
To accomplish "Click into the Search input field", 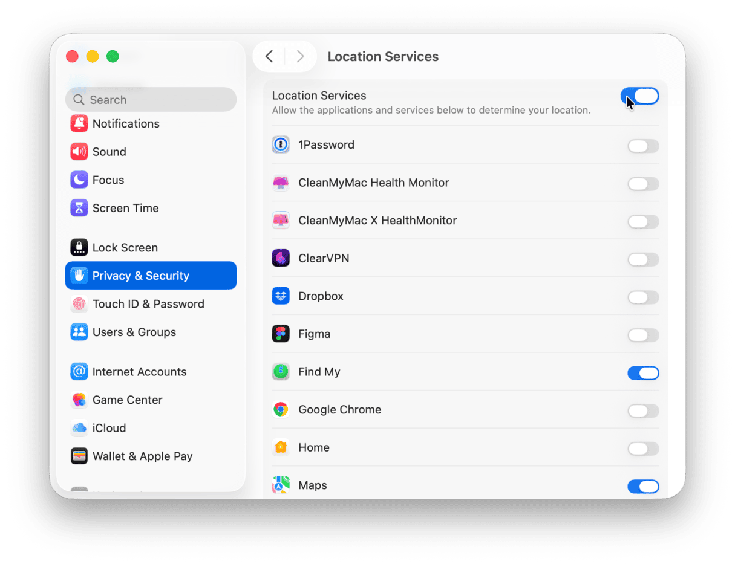I will coord(151,99).
